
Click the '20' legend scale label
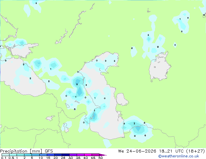tap(56, 158)
